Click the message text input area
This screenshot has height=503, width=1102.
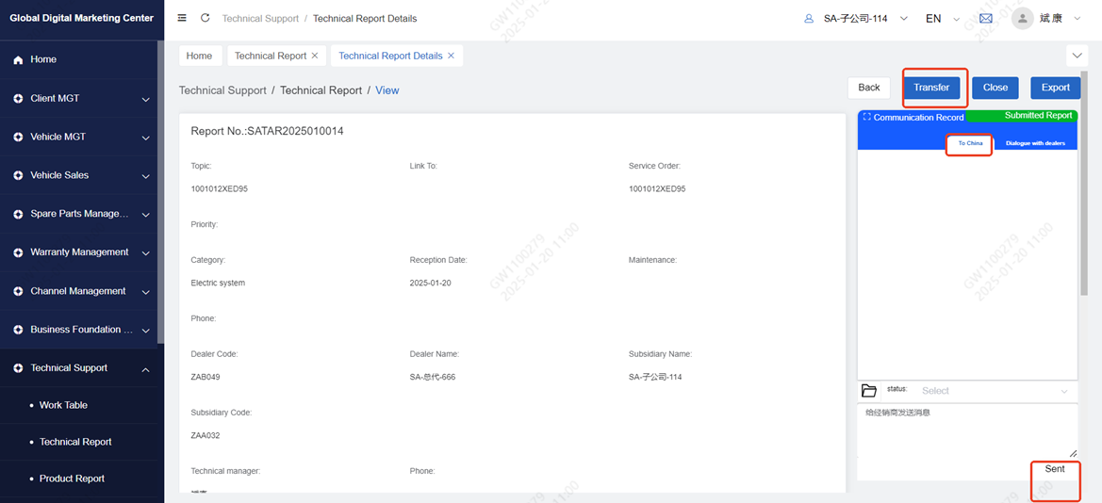click(966, 431)
